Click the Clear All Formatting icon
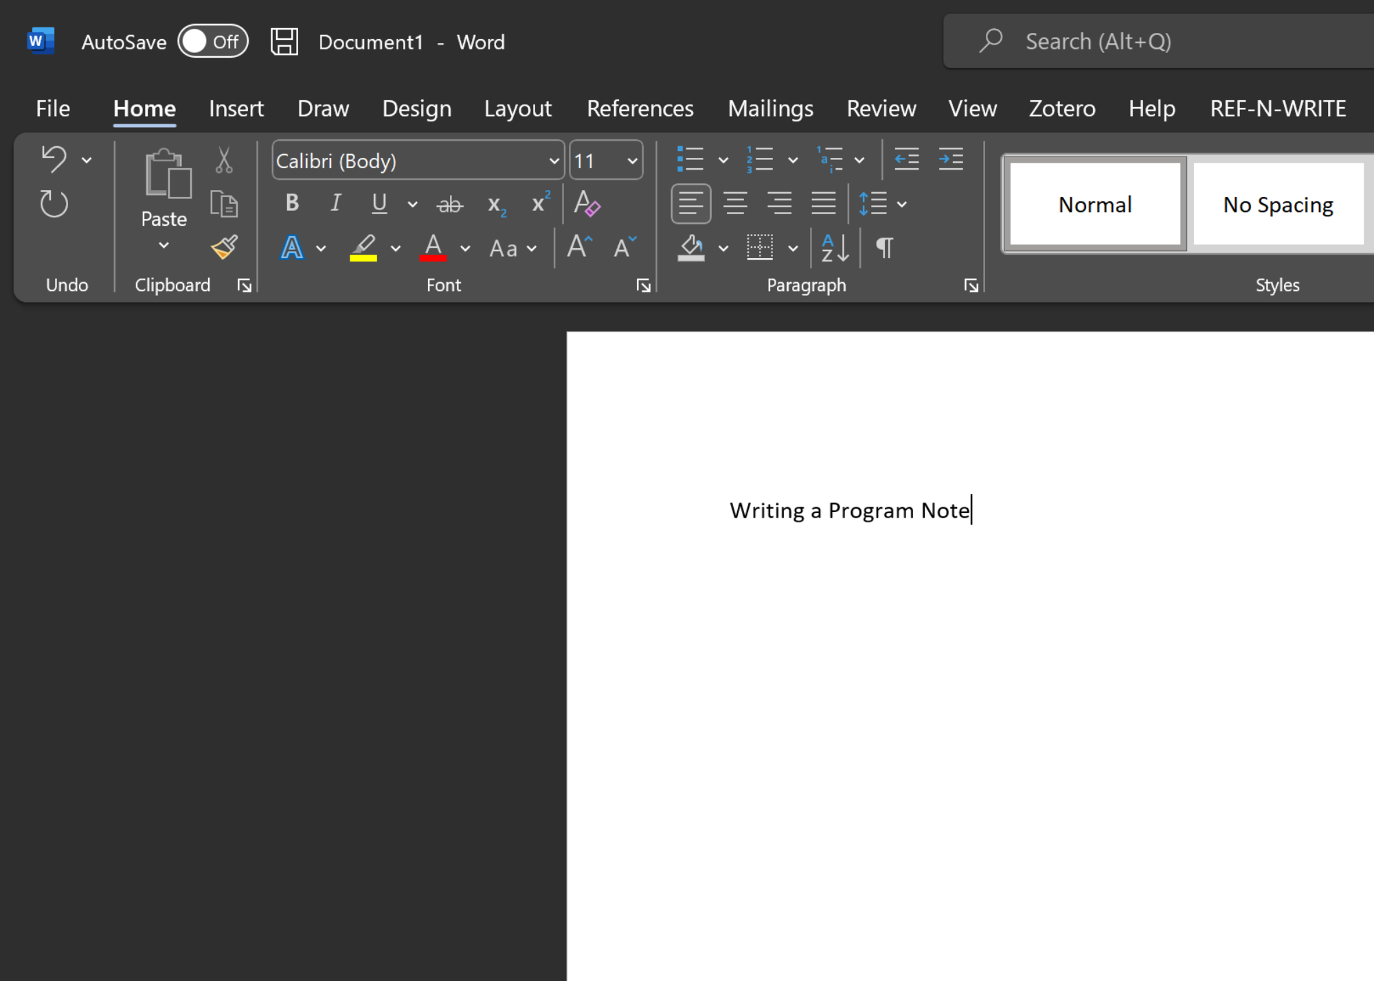Screen dimensions: 1374x981 (x=586, y=204)
